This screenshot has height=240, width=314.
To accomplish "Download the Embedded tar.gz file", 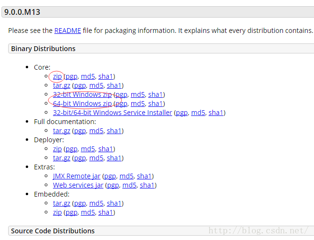I will point(62,203).
